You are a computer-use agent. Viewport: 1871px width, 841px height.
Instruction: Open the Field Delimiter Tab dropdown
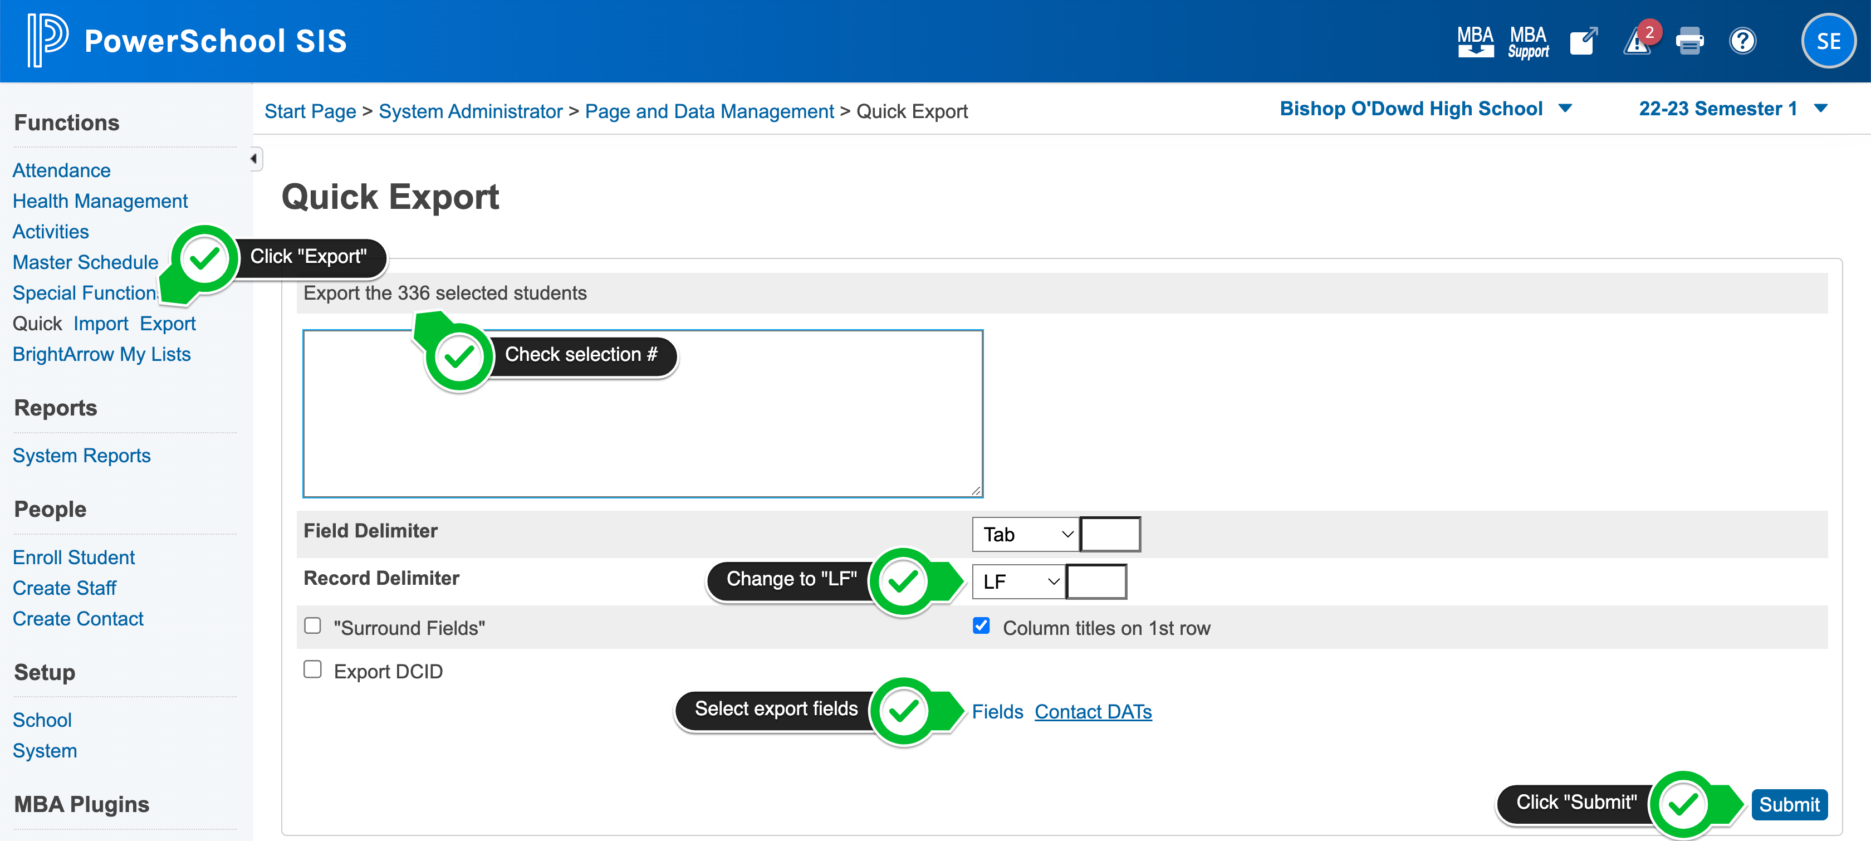(1026, 535)
